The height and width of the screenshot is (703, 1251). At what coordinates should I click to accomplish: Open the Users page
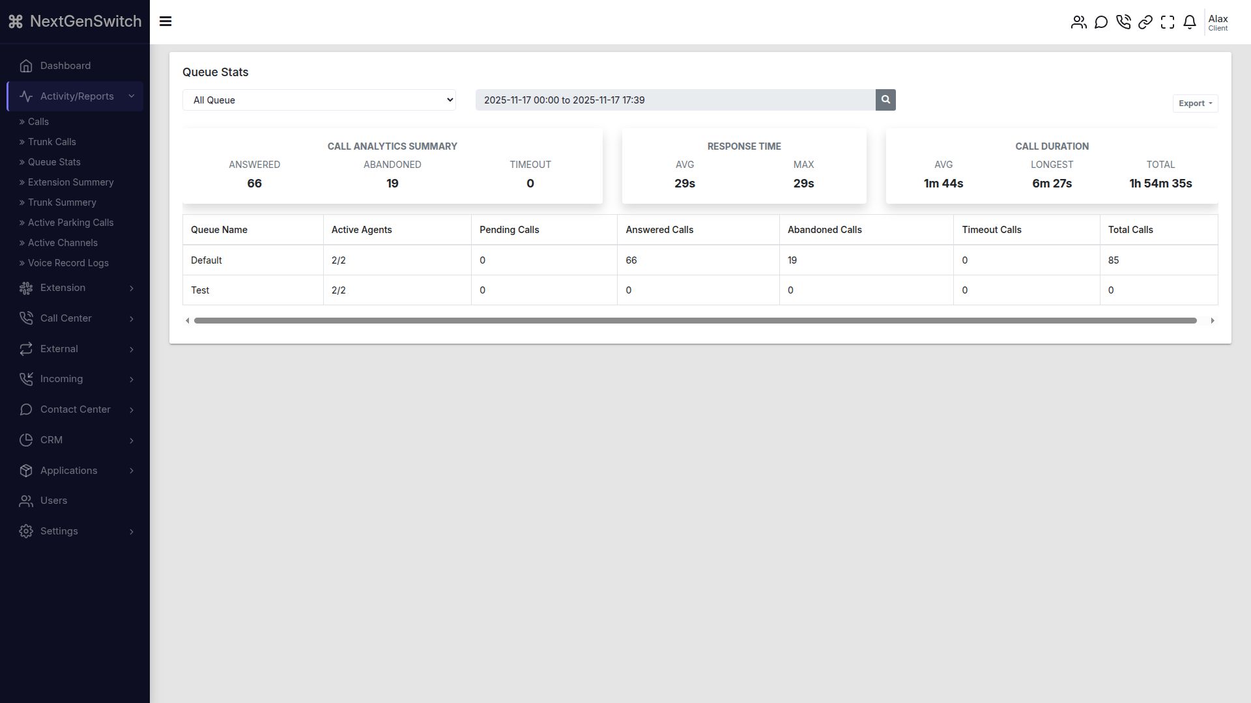[x=53, y=501]
